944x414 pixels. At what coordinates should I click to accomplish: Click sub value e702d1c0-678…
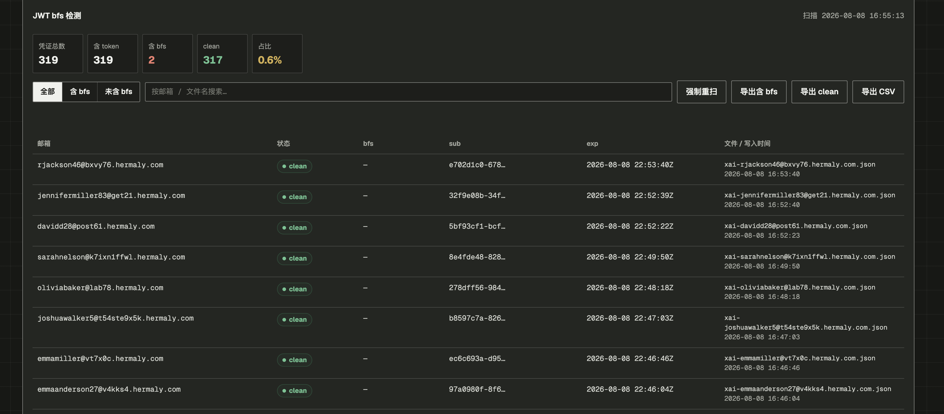click(477, 165)
